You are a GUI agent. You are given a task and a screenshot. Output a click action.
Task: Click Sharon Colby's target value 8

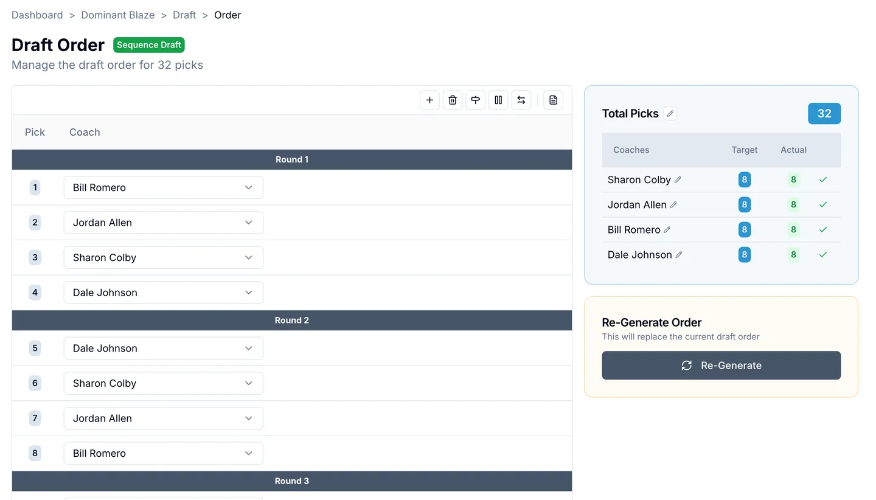pyautogui.click(x=745, y=179)
